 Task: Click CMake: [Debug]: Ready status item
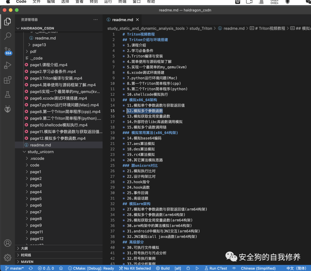[91, 268]
